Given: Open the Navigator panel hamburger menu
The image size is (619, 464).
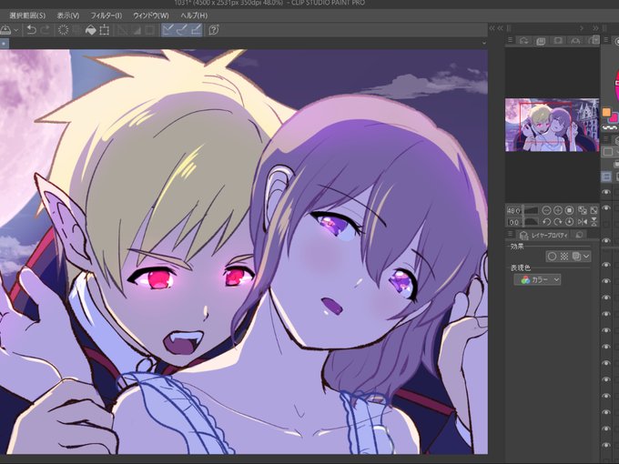Looking at the screenshot, I should pyautogui.click(x=510, y=40).
